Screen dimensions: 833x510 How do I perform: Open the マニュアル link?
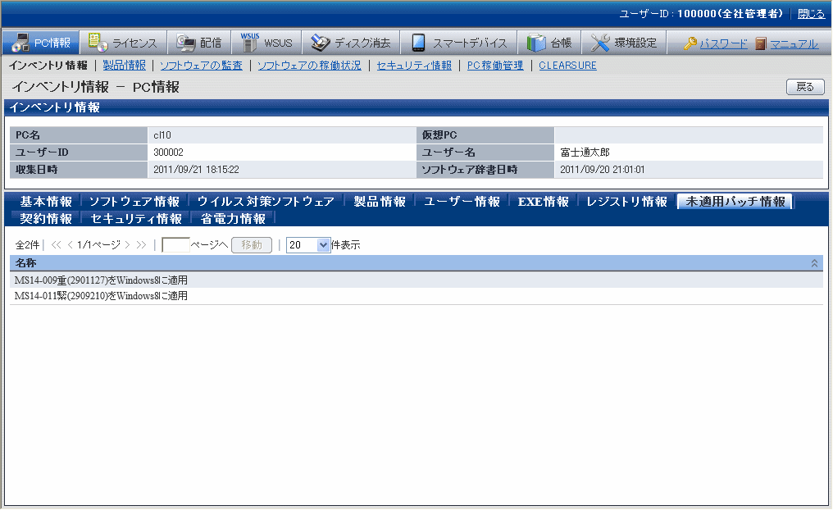click(x=794, y=43)
